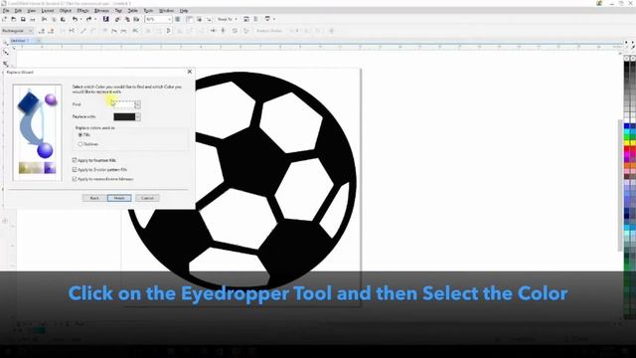636x358 pixels.
Task: Open the Snap To dropdown
Action: pyautogui.click(x=227, y=19)
